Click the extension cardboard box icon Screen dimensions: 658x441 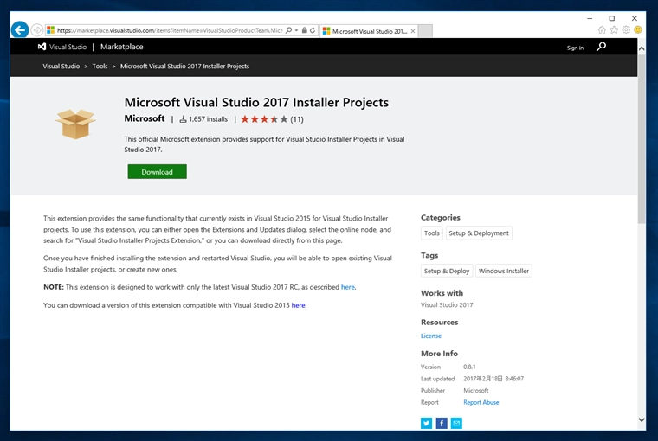[75, 124]
